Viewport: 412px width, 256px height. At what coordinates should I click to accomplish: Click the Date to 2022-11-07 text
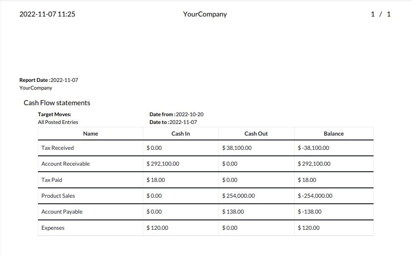click(173, 122)
